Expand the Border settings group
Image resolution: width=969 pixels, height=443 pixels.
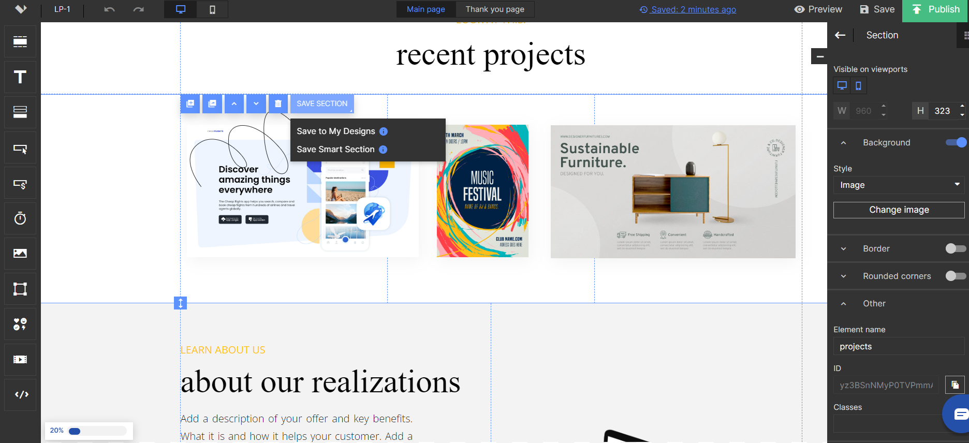tap(843, 249)
